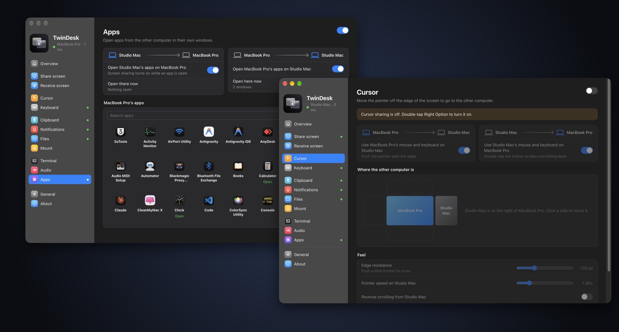Switch to Apps in the Cursor window sidebar
Screen dimensions: 619x332
click(313, 240)
